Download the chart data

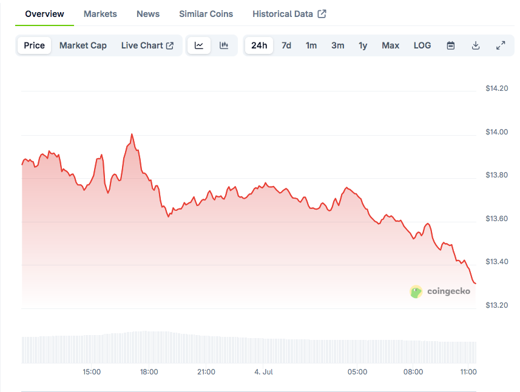[476, 45]
